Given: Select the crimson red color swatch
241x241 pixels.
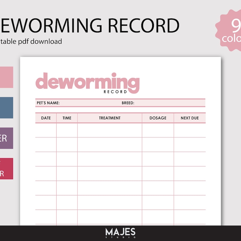Looking at the screenshot, I should coord(6,169).
